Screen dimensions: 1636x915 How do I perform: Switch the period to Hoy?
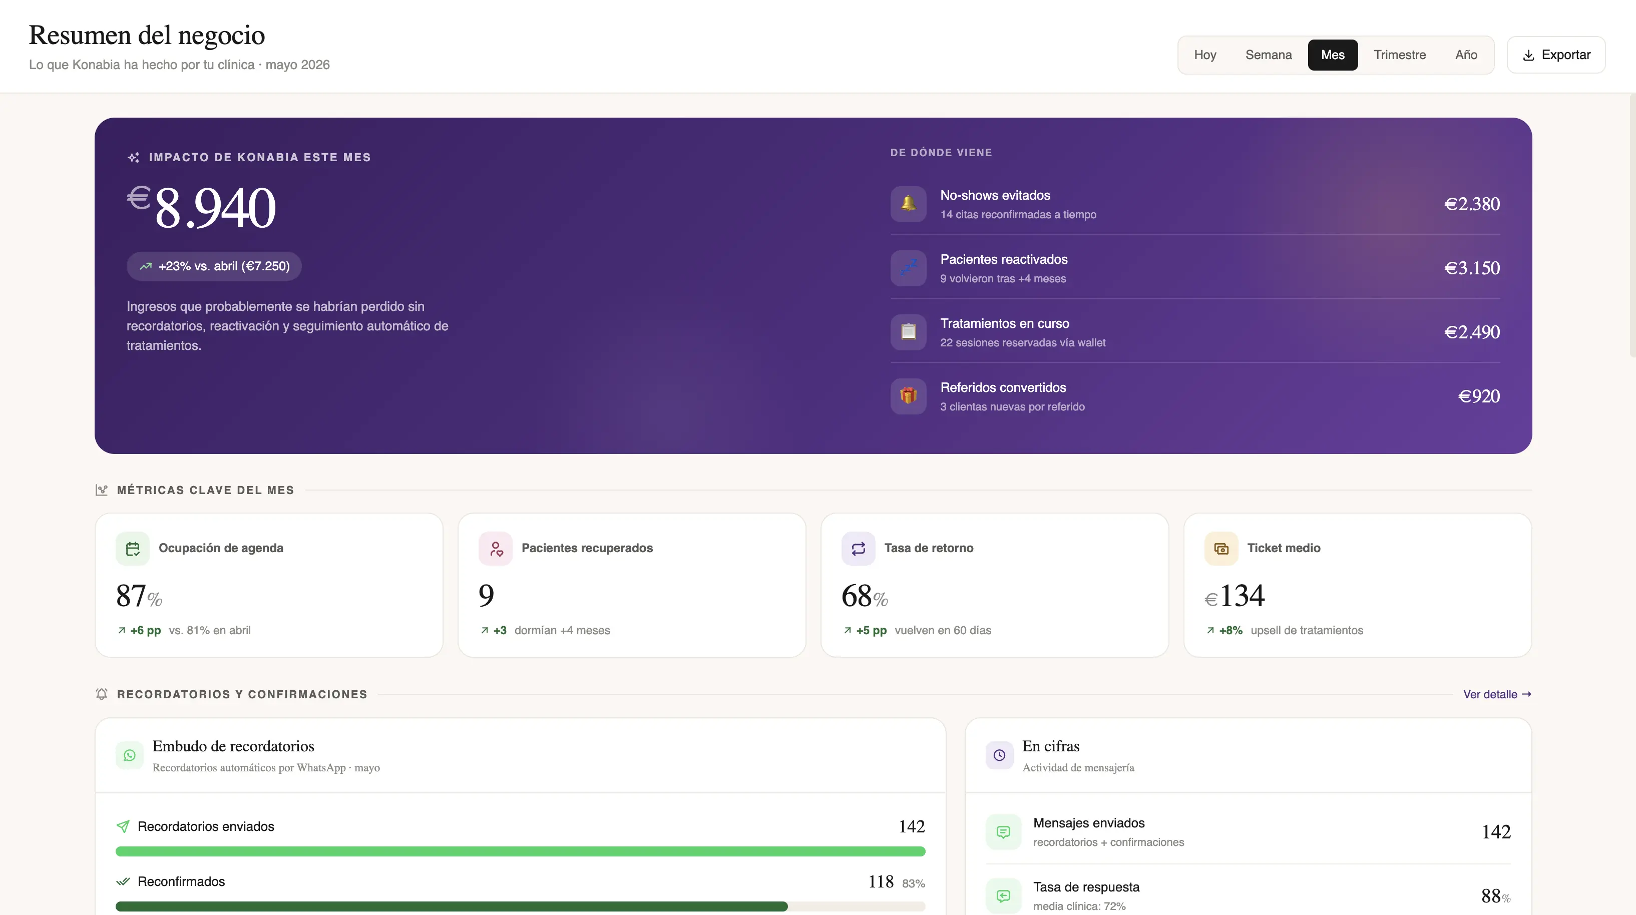point(1205,55)
